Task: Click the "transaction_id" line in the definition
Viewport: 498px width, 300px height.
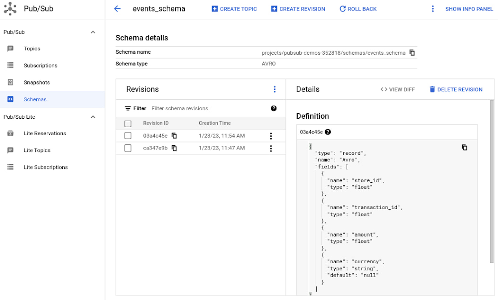Action: pyautogui.click(x=365, y=208)
